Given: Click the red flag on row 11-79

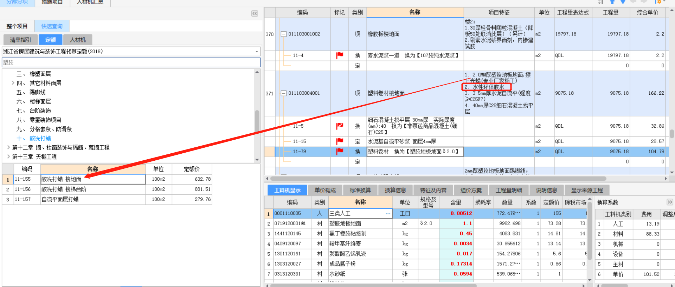Looking at the screenshot, I should 340,152.
